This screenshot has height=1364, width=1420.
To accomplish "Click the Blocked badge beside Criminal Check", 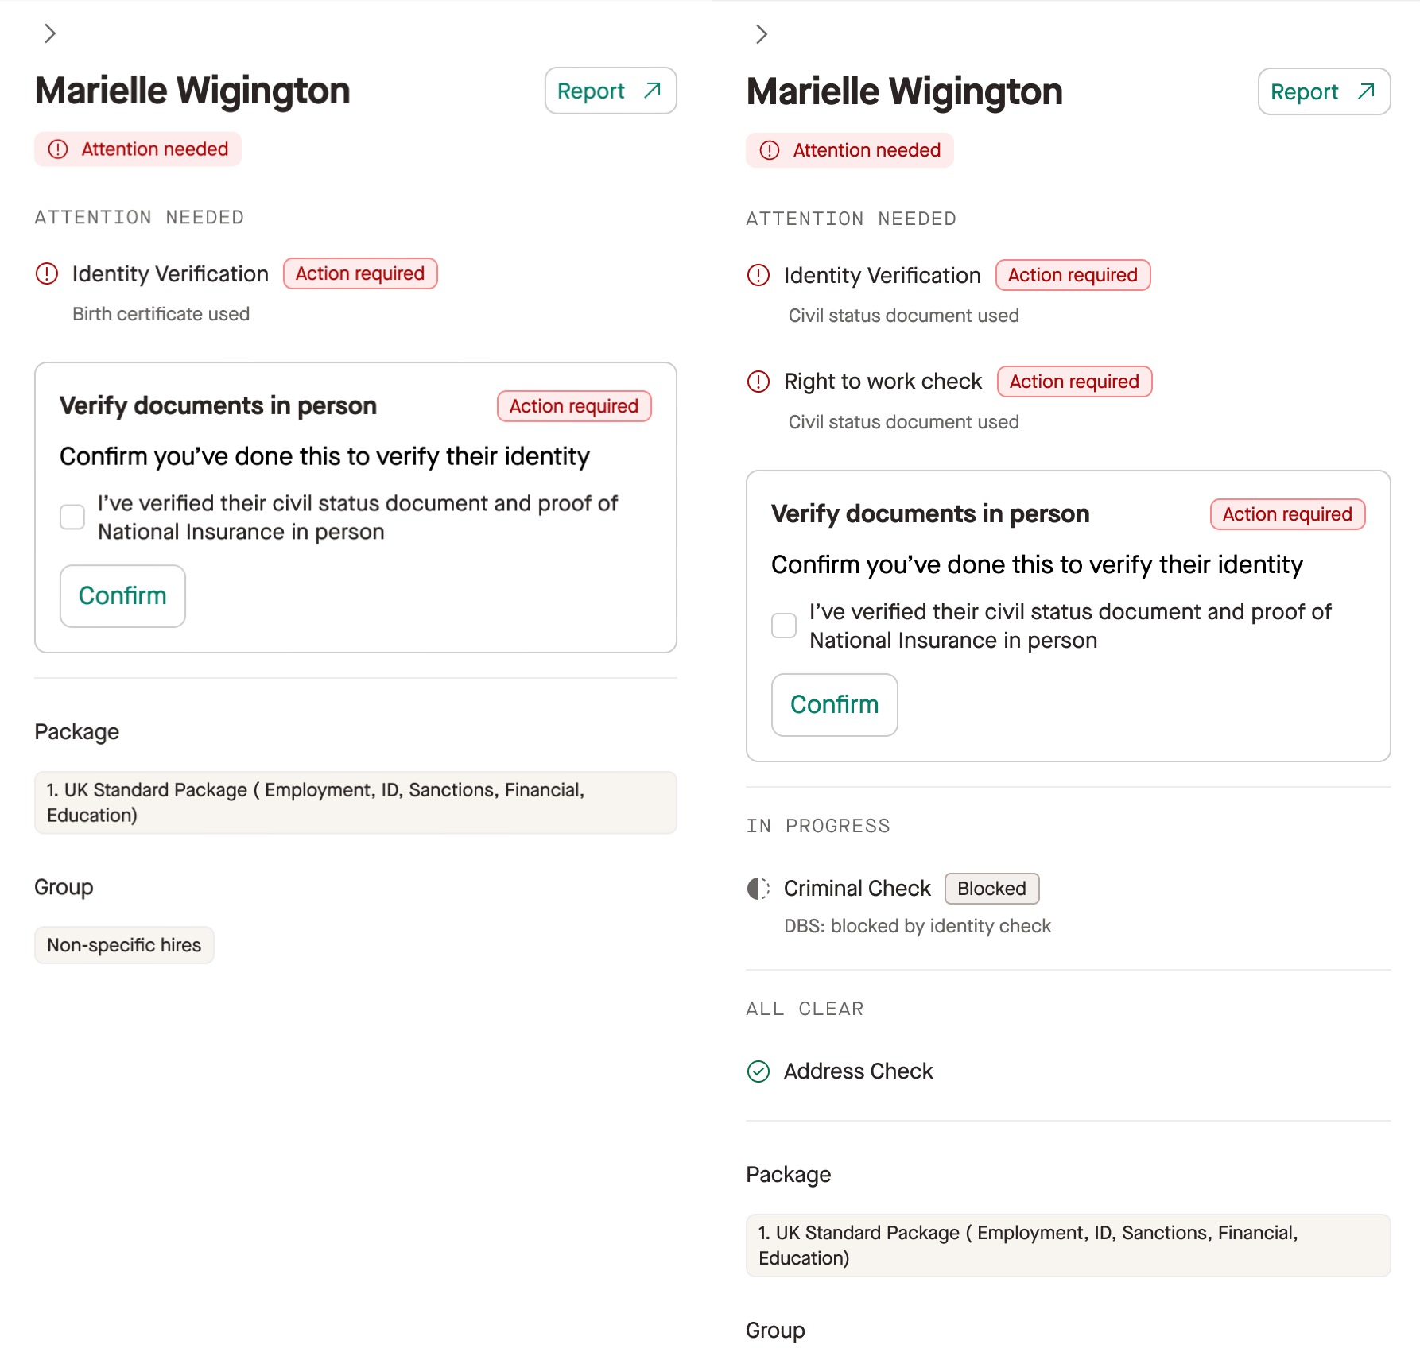I will tap(991, 889).
